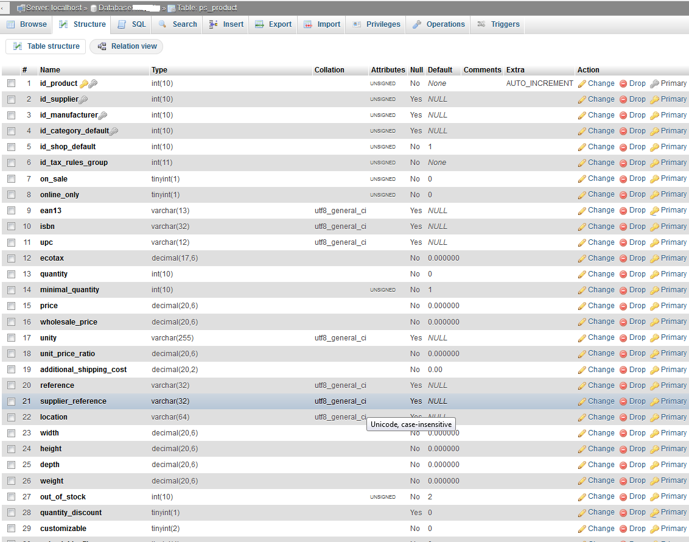The height and width of the screenshot is (542, 689).
Task: Click the red Drop icon for ean13
Action: 623,211
